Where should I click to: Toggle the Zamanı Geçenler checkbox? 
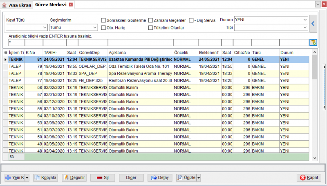[x=150, y=20]
